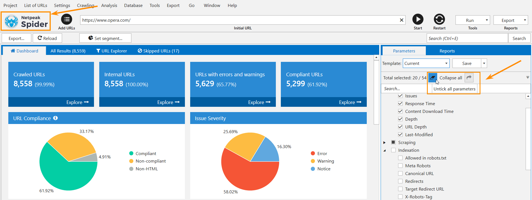Uncheck the Last-Modified parameter
The height and width of the screenshot is (200, 532).
[400, 135]
